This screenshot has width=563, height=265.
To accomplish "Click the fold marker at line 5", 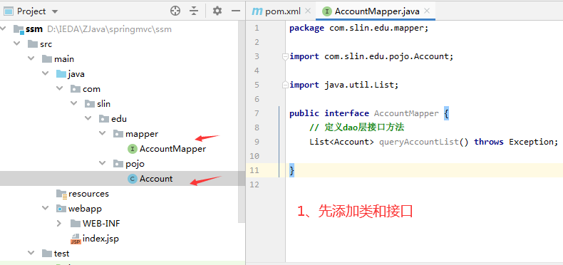I will click(x=285, y=85).
